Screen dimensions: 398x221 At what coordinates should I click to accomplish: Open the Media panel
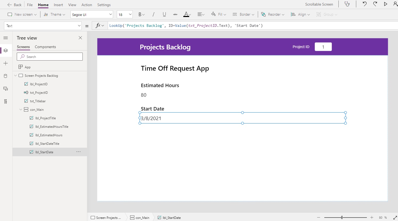6,88
